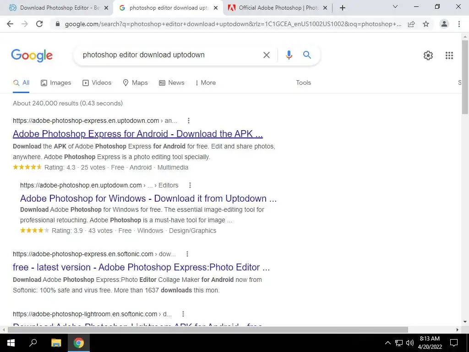This screenshot has width=469, height=352.
Task: Share this page icon in address bar
Action: 411,24
